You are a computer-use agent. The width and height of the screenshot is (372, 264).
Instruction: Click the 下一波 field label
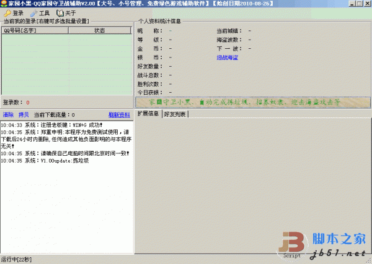(229, 49)
